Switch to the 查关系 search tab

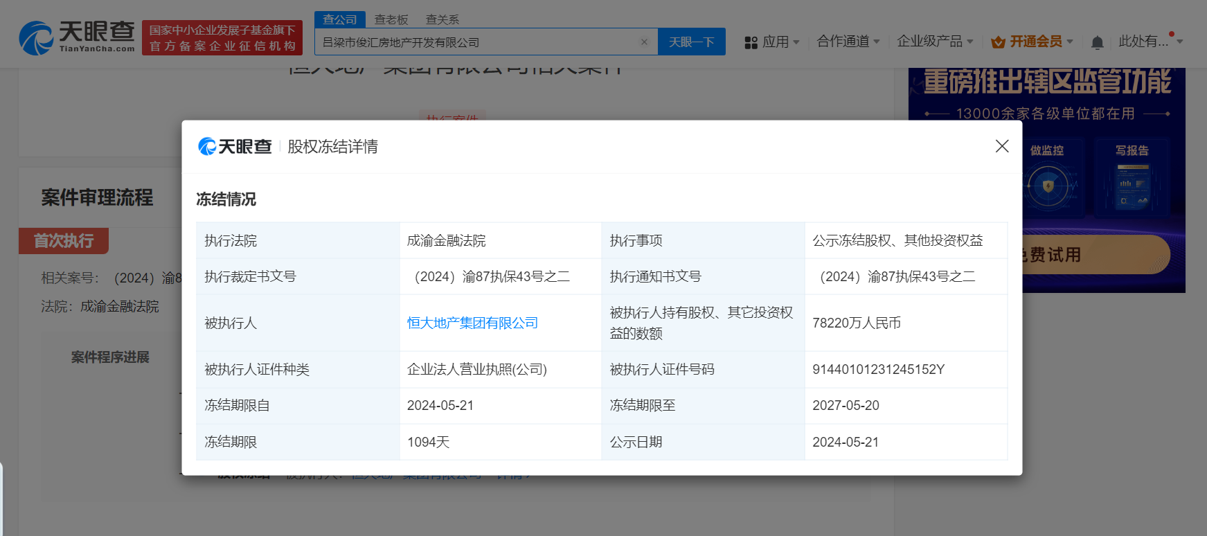click(x=442, y=19)
